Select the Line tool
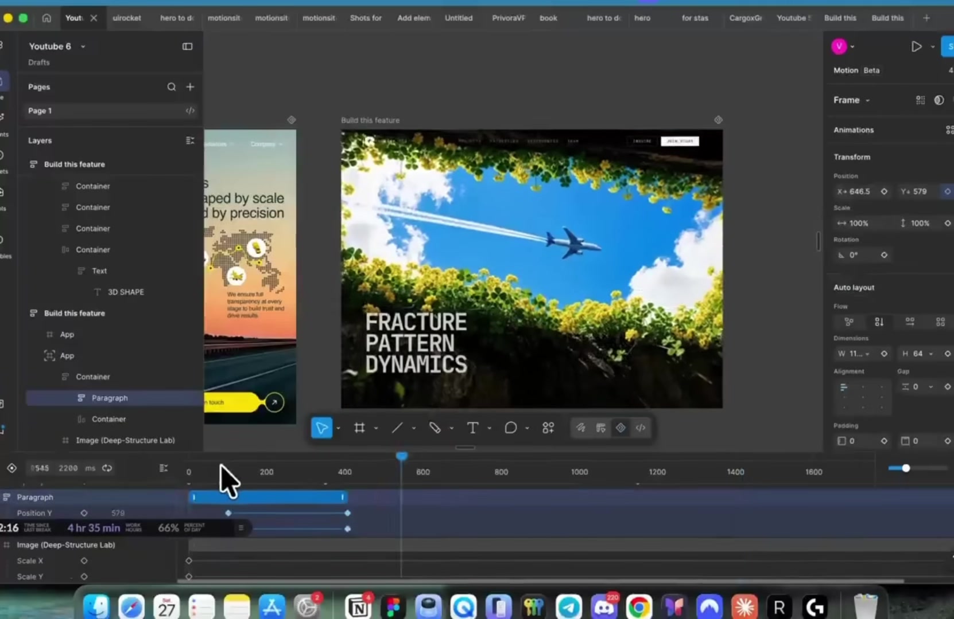Image resolution: width=954 pixels, height=619 pixels. (x=397, y=428)
